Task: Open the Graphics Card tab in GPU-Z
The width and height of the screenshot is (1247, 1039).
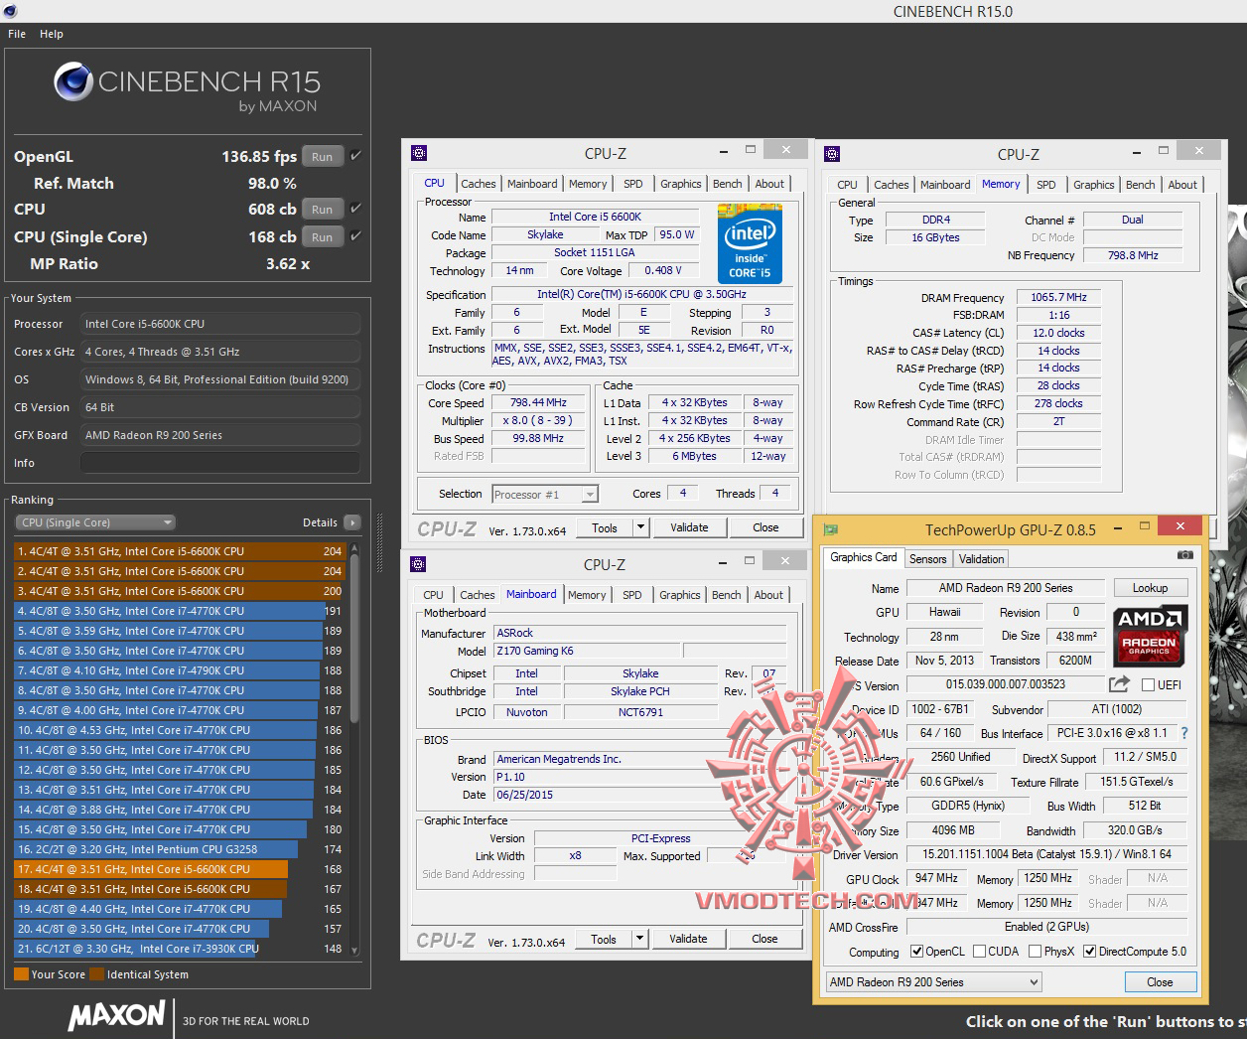Action: [x=864, y=558]
